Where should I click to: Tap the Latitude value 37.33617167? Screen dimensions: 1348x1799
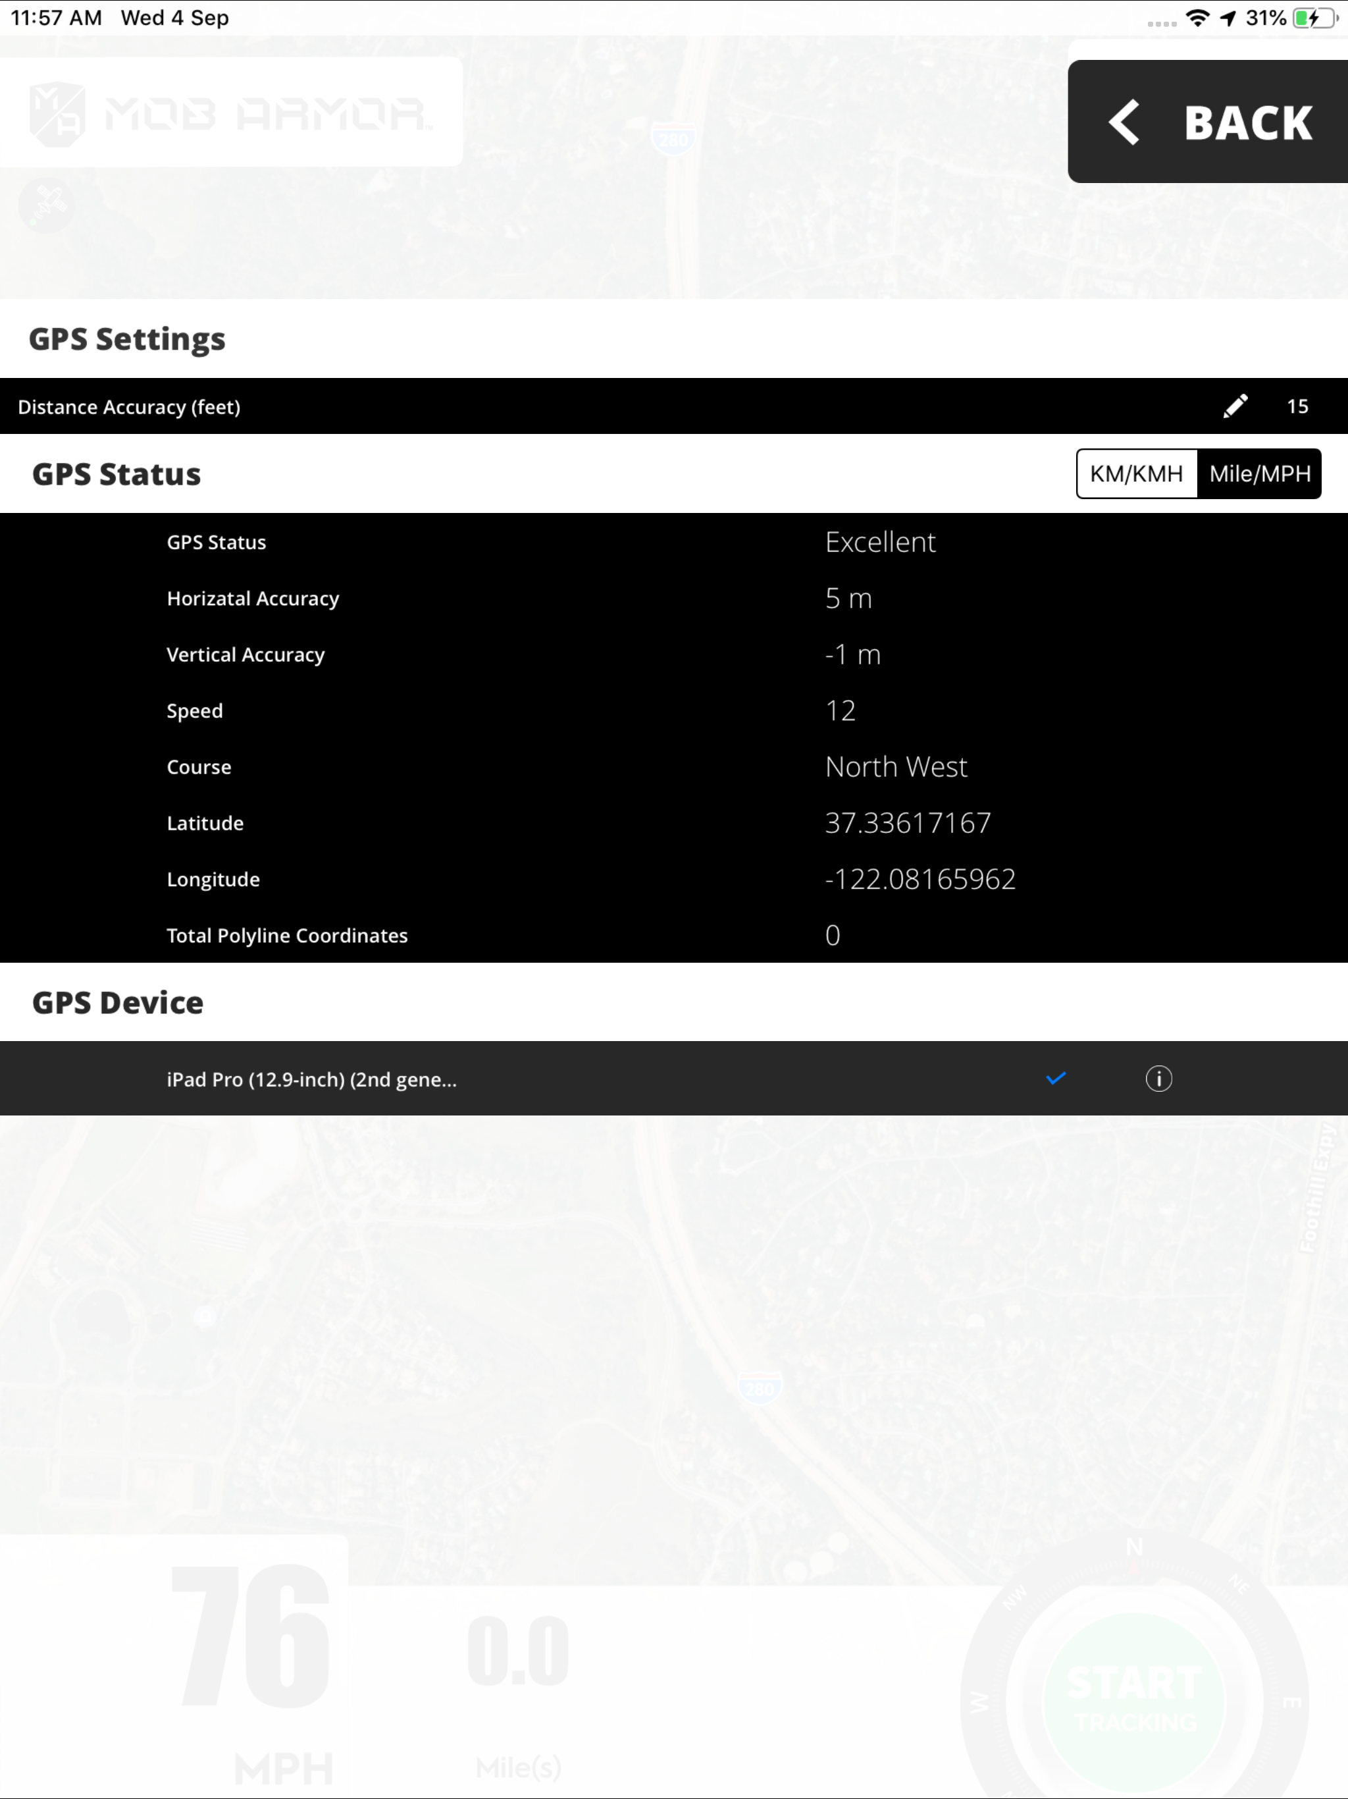click(x=908, y=823)
